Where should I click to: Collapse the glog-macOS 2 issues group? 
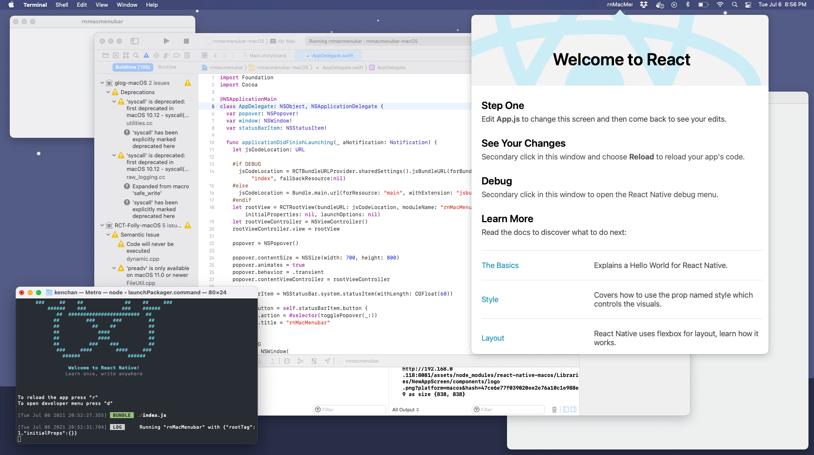click(x=102, y=83)
